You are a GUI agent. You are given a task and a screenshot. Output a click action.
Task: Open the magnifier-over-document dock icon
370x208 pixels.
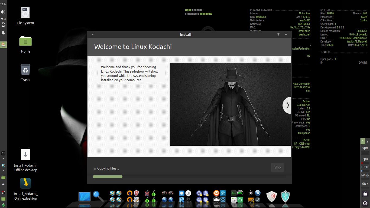click(x=136, y=200)
